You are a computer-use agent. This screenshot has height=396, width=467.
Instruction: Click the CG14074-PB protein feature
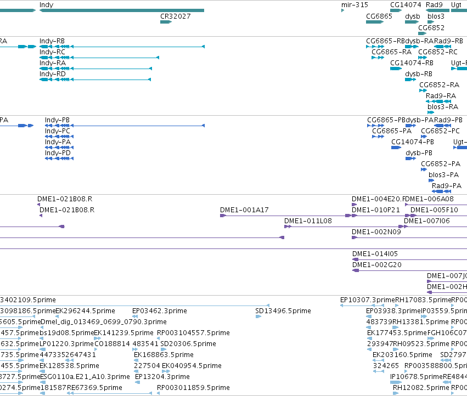[396, 148]
